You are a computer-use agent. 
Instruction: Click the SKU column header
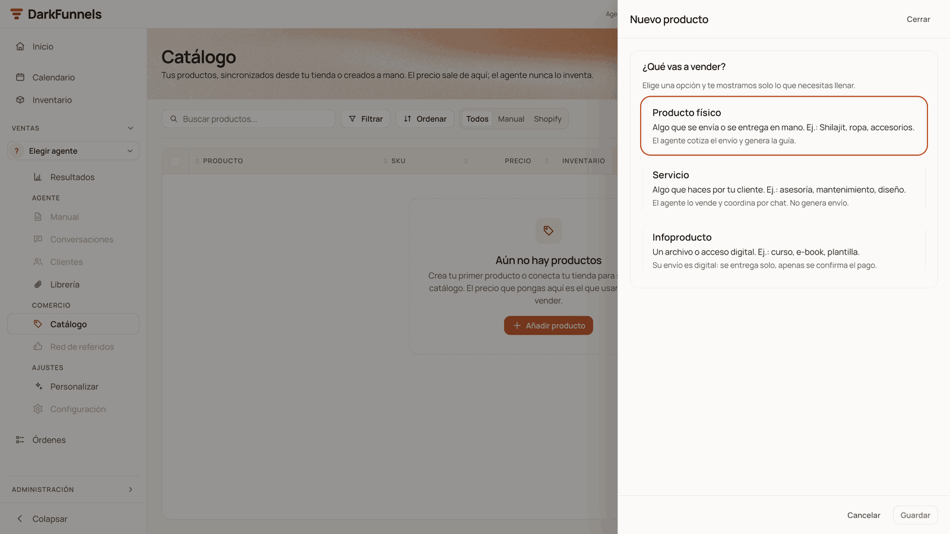398,161
